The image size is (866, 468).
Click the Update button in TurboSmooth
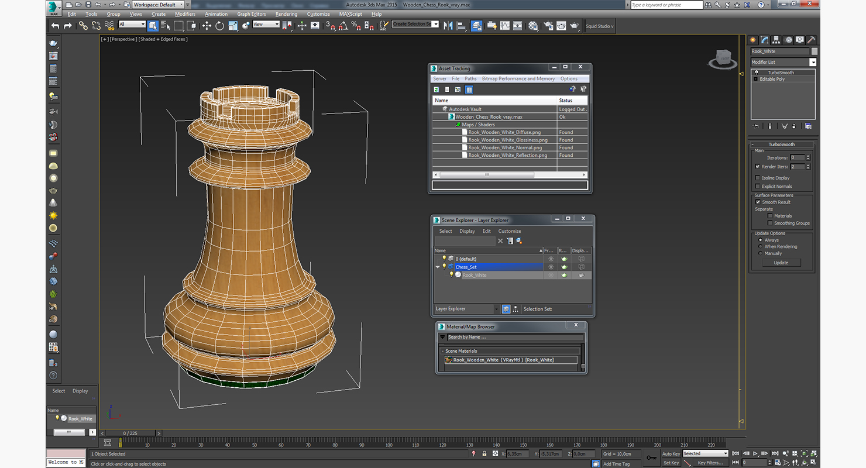[x=781, y=263]
